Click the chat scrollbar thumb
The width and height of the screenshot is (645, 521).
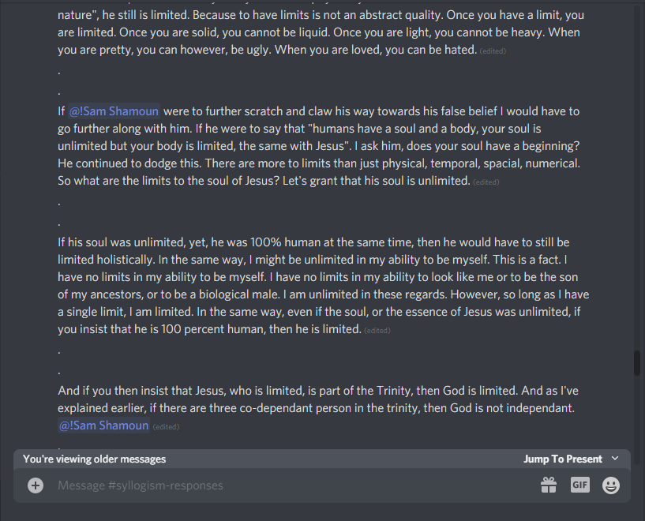pos(636,363)
